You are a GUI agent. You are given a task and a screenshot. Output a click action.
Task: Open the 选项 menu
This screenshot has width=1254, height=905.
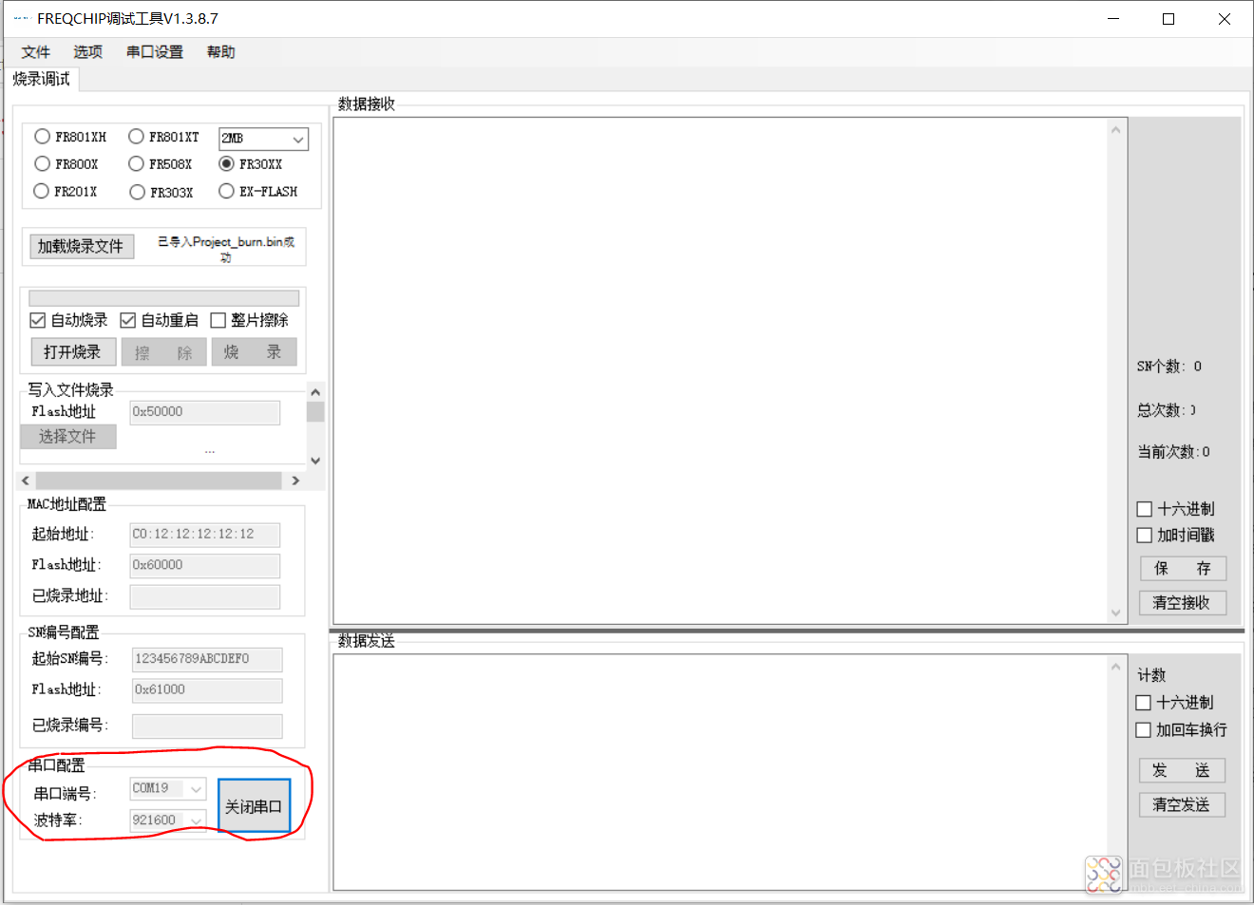click(x=88, y=52)
